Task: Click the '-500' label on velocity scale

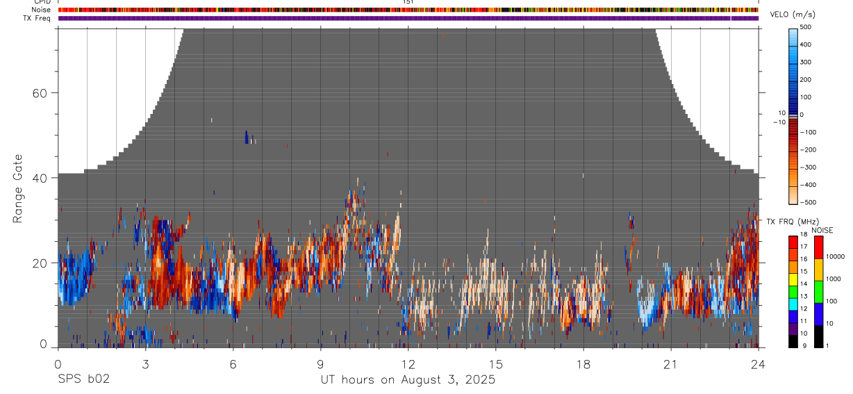Action: (x=808, y=203)
